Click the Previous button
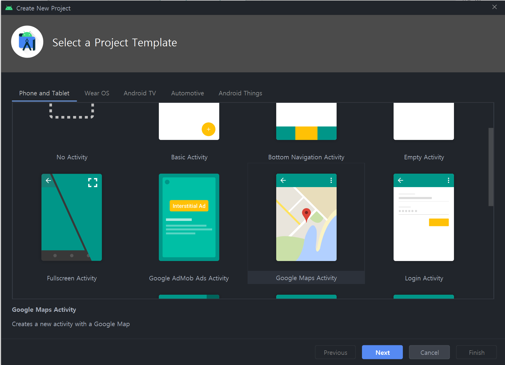 (335, 352)
